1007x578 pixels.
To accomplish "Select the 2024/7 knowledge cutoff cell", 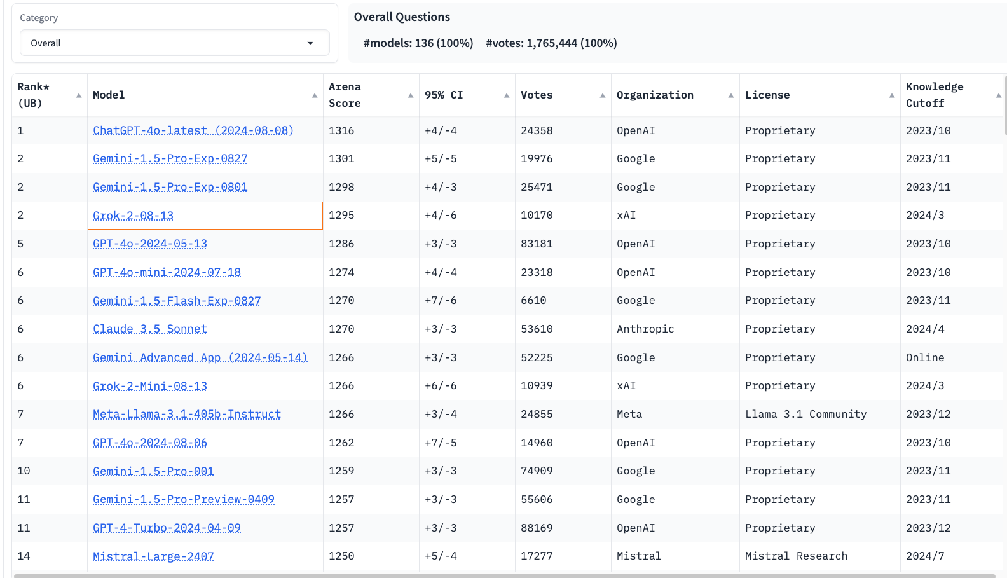I will 952,556.
